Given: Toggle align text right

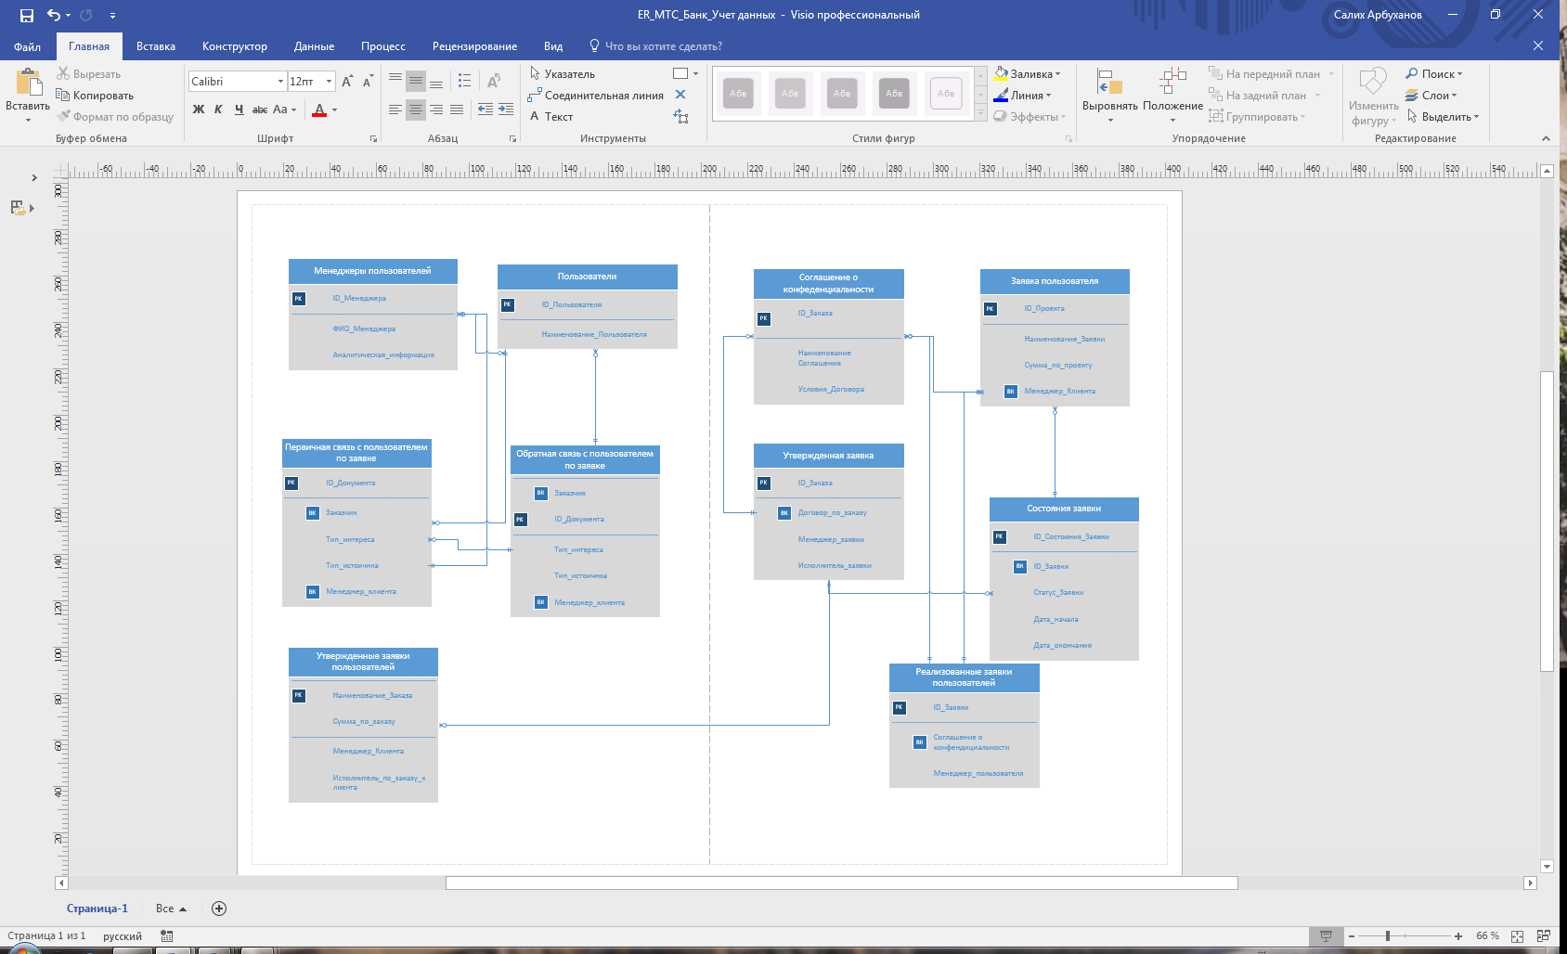Looking at the screenshot, I should 436,110.
